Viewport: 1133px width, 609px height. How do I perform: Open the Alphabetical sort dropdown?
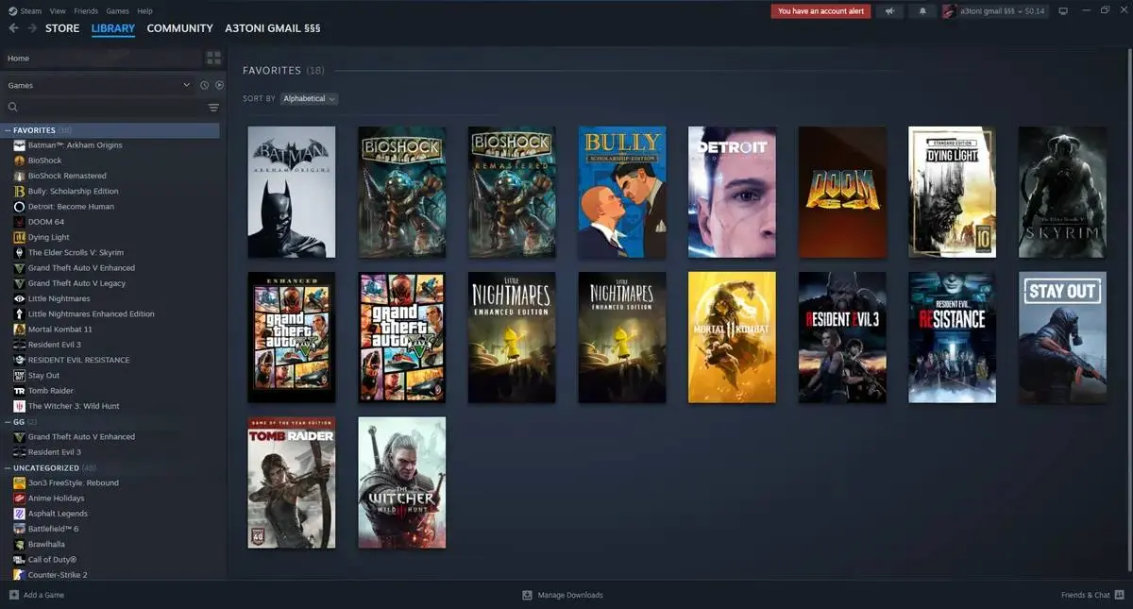(x=309, y=98)
